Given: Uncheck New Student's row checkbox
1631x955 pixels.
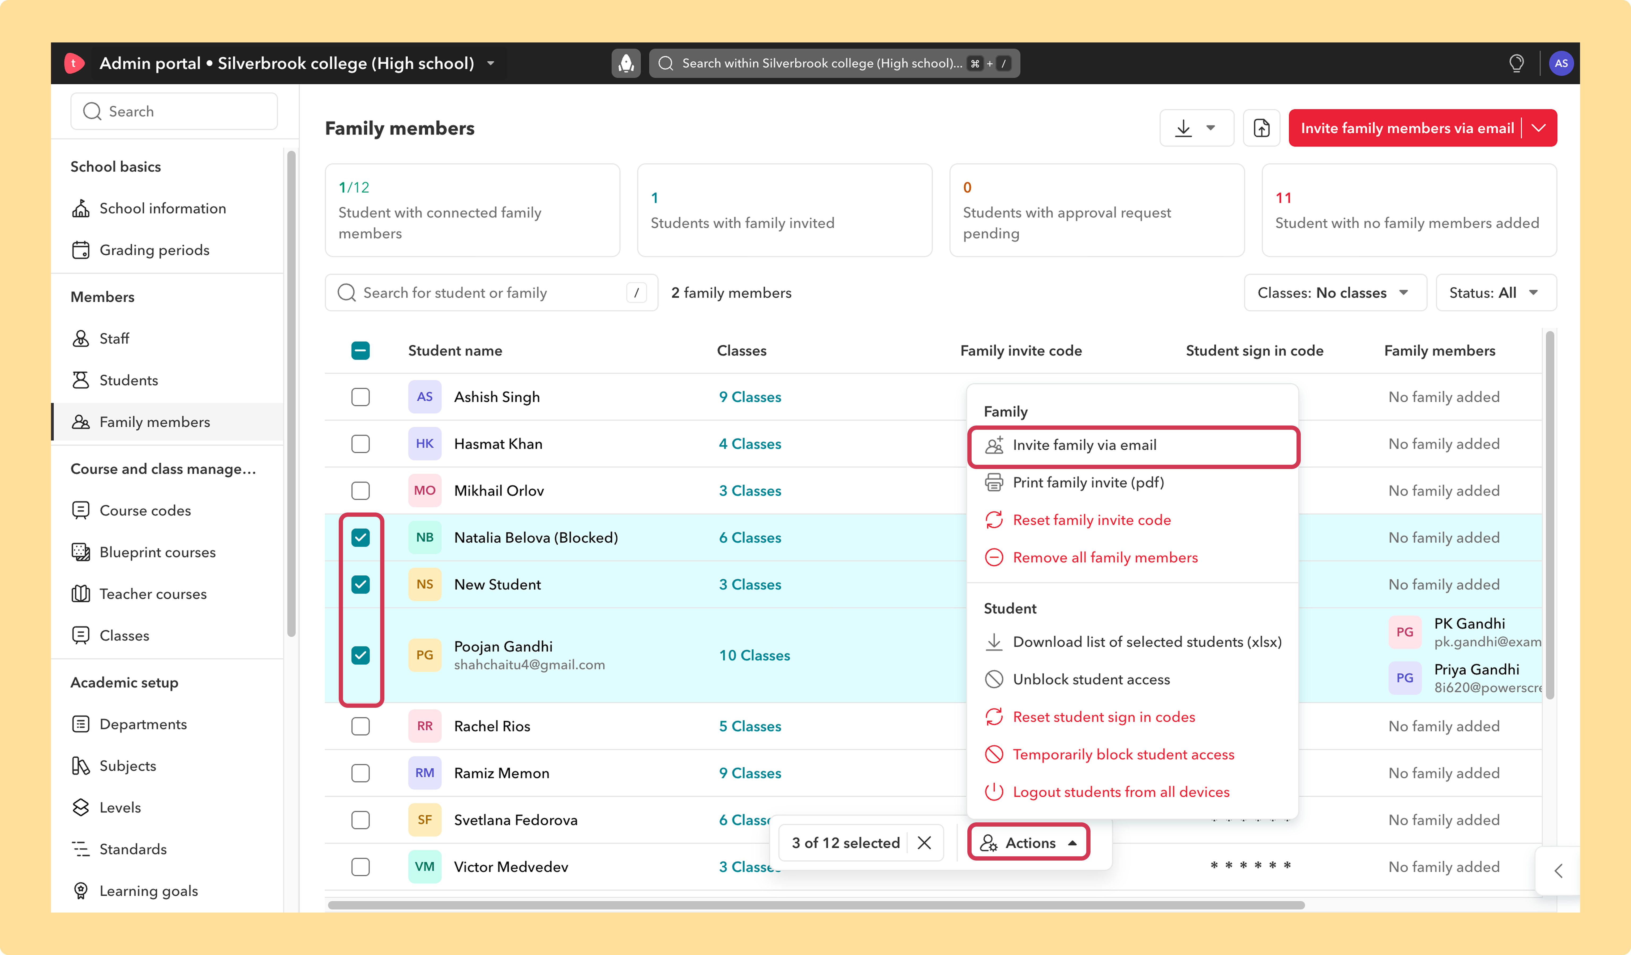Looking at the screenshot, I should tap(360, 584).
